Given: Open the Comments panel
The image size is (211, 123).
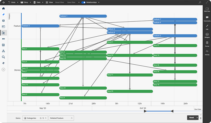Looking at the screenshot, I should [207, 19].
